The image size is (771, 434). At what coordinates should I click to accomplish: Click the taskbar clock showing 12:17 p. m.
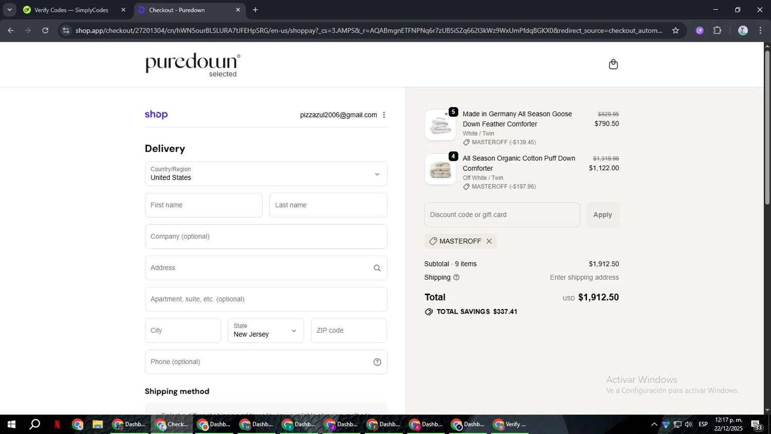pos(729,424)
